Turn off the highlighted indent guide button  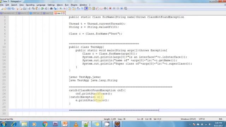click(x=86, y=8)
